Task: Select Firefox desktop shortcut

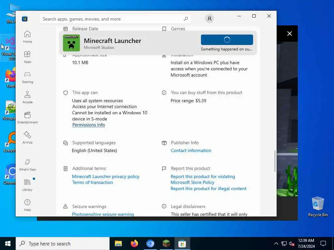Action: coord(9,77)
